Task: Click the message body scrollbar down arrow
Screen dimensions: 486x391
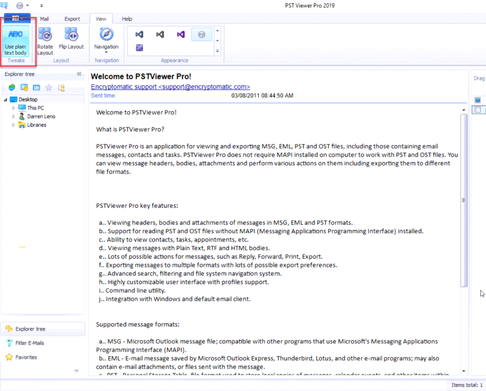Action: pyautogui.click(x=464, y=371)
